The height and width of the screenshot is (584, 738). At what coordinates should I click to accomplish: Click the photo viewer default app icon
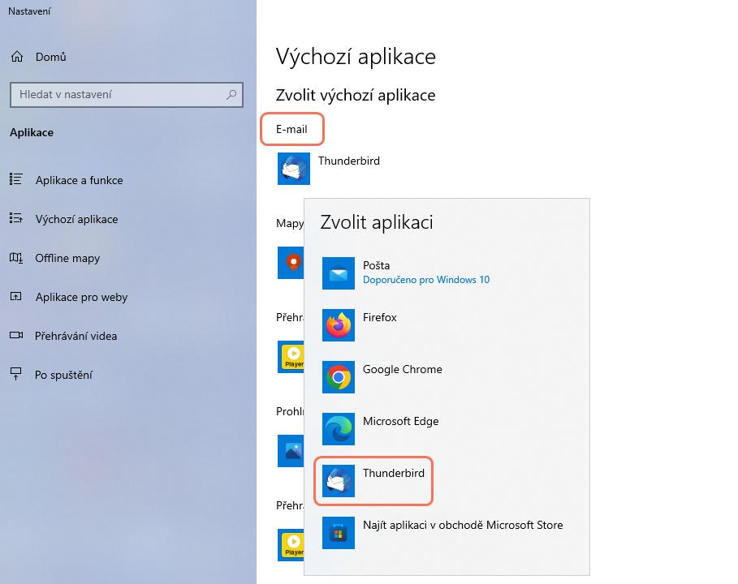tap(291, 451)
